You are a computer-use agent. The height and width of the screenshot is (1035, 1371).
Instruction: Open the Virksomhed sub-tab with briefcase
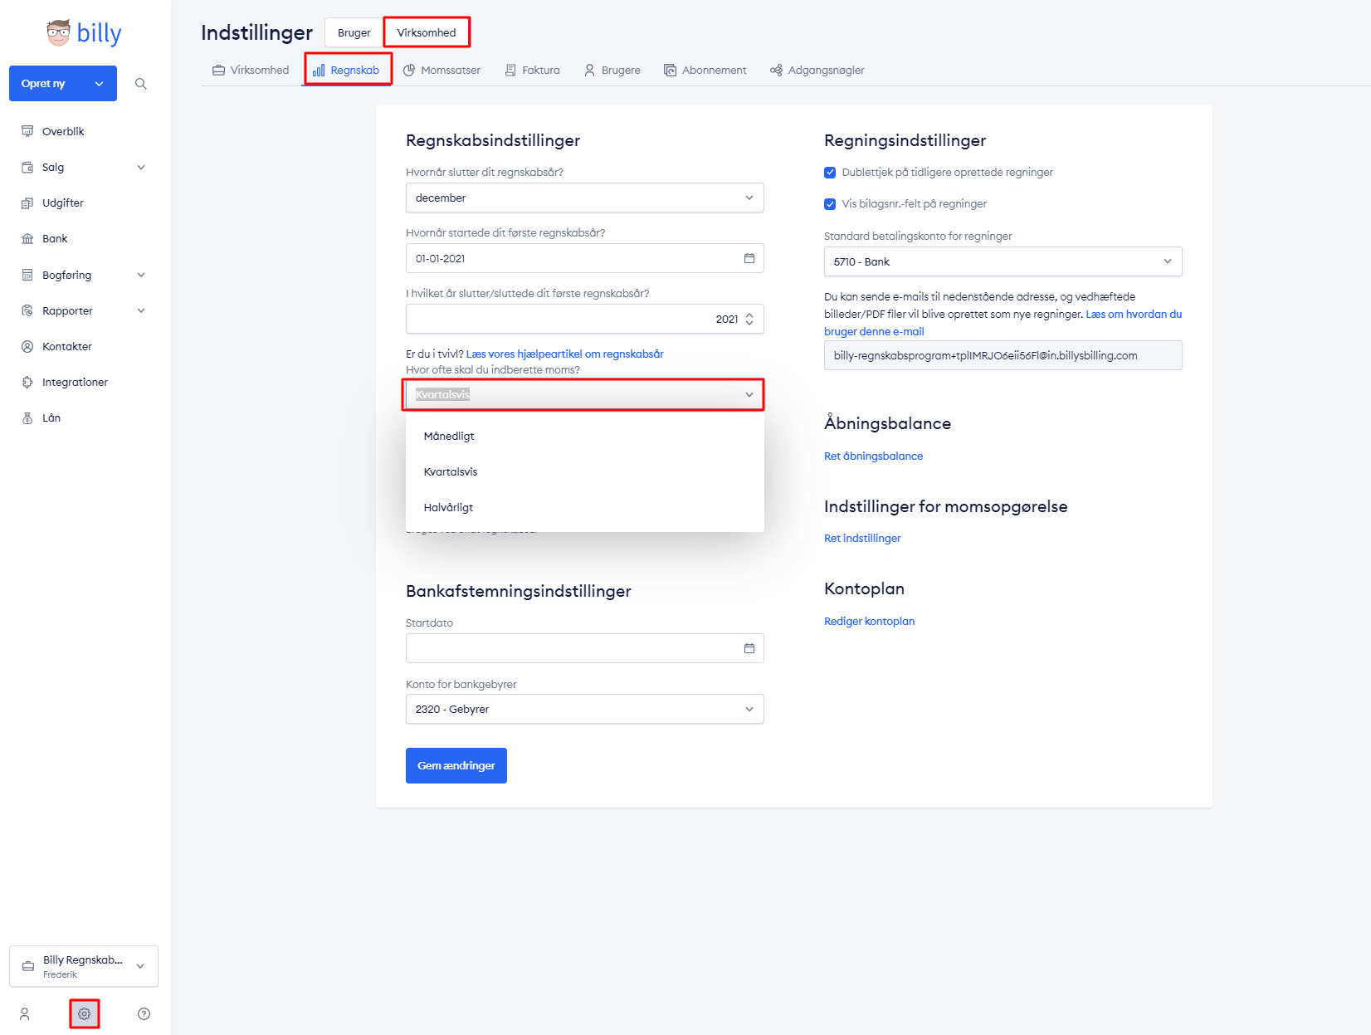click(251, 71)
